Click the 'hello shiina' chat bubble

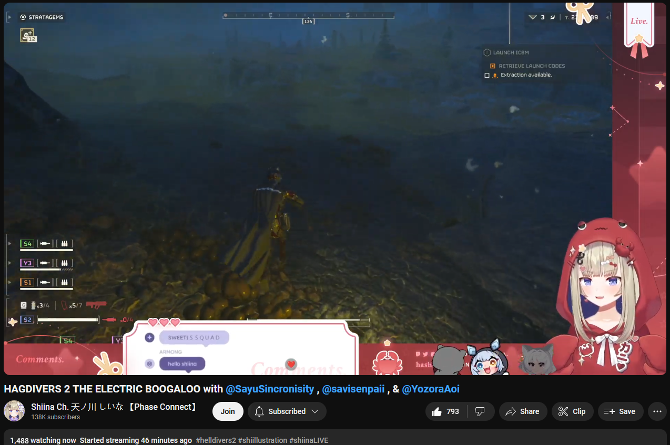(182, 364)
